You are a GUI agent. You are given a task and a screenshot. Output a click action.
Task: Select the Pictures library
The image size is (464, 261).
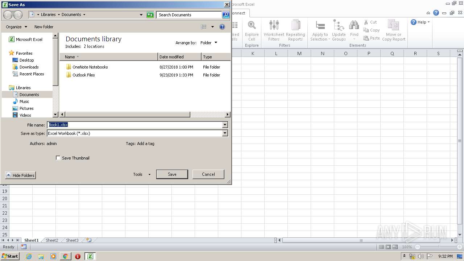click(x=23, y=108)
